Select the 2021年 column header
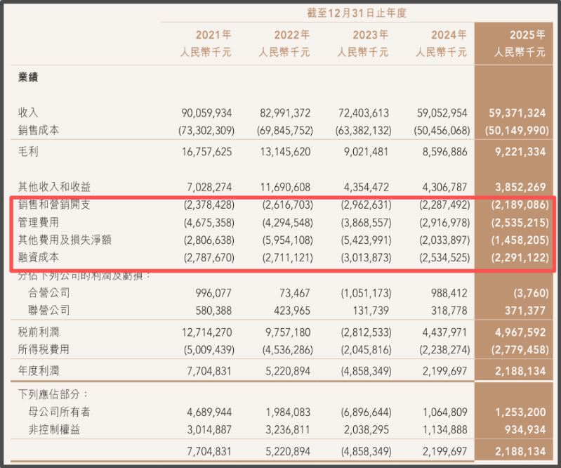Image resolution: width=561 pixels, height=468 pixels. [x=206, y=34]
